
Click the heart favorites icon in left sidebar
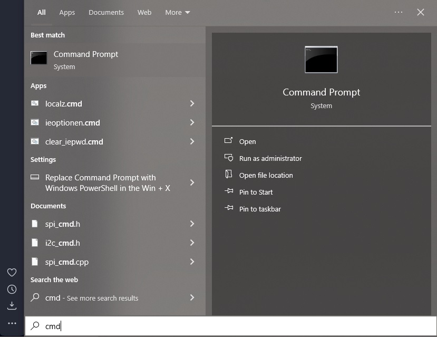point(12,272)
